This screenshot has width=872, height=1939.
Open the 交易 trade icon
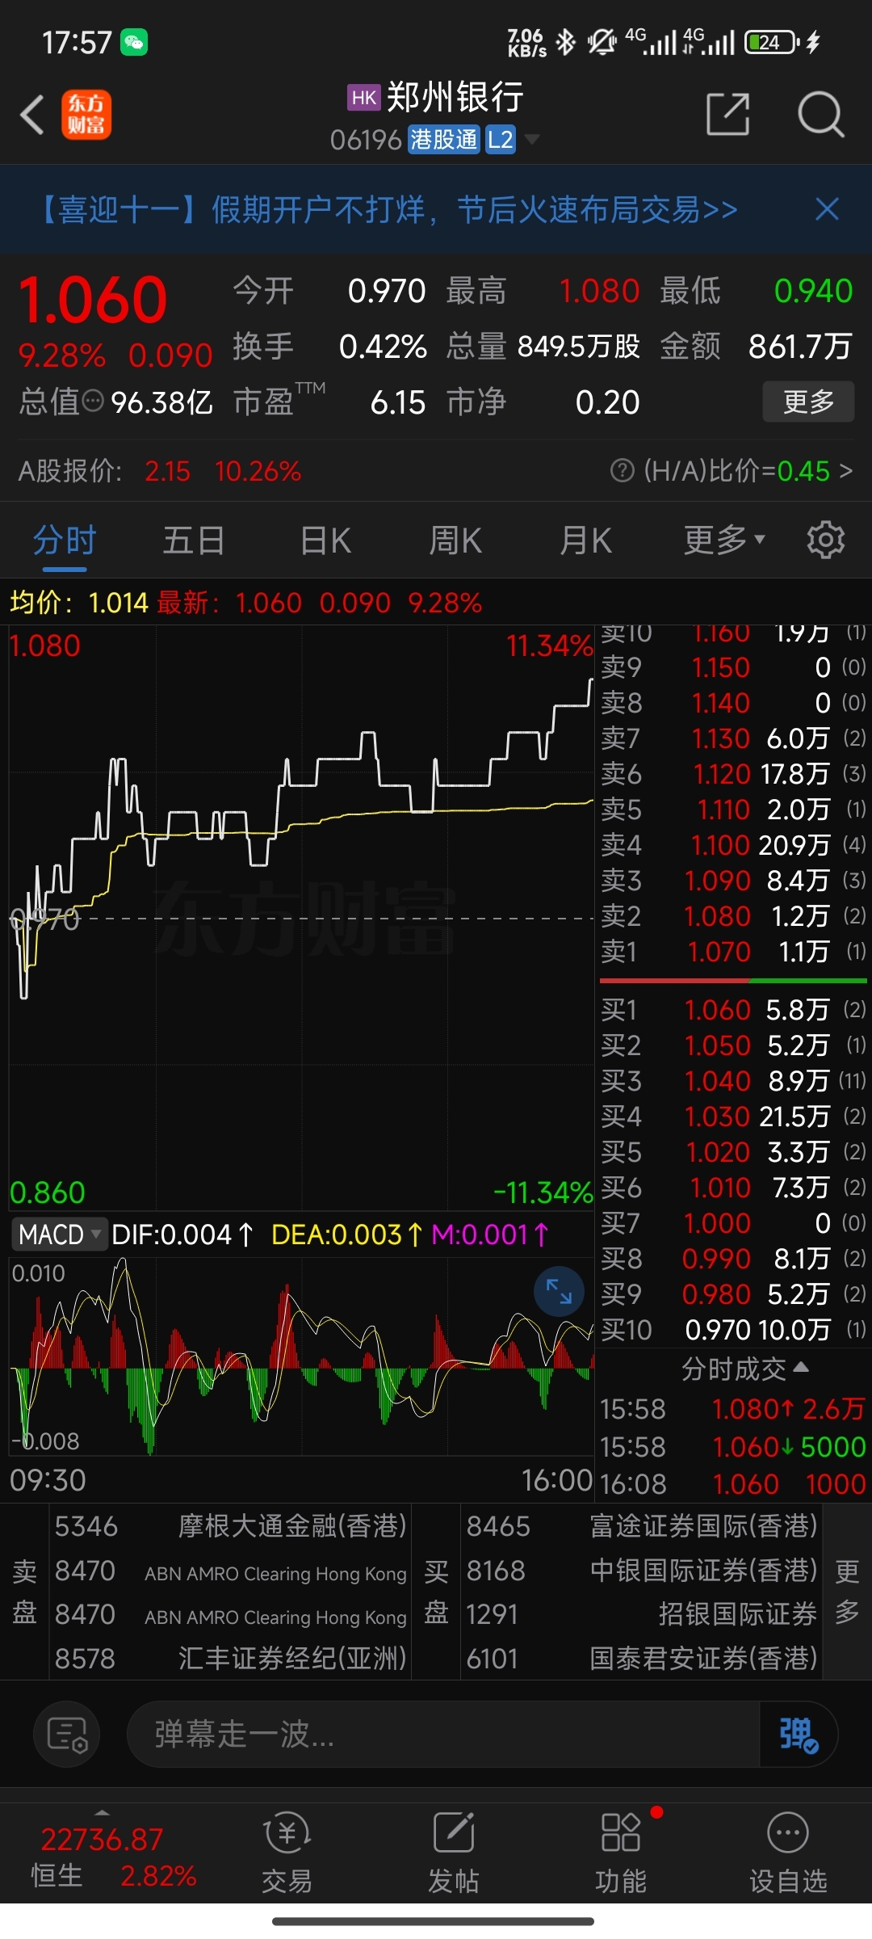coord(287,1853)
